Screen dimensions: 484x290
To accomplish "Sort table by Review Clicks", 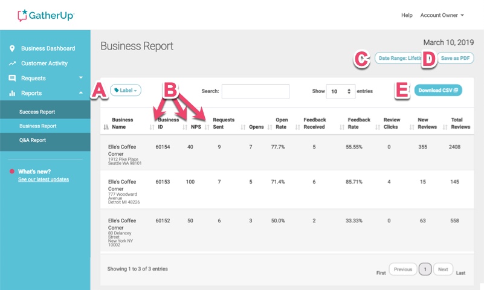I will click(392, 123).
